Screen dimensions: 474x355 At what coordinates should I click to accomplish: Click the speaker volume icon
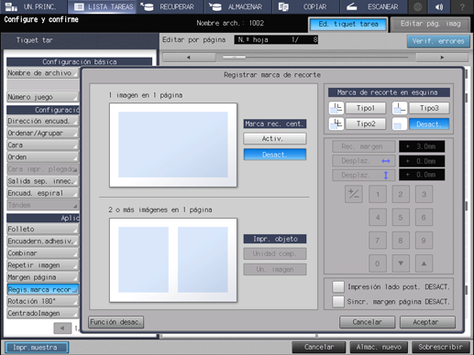pos(439,6)
